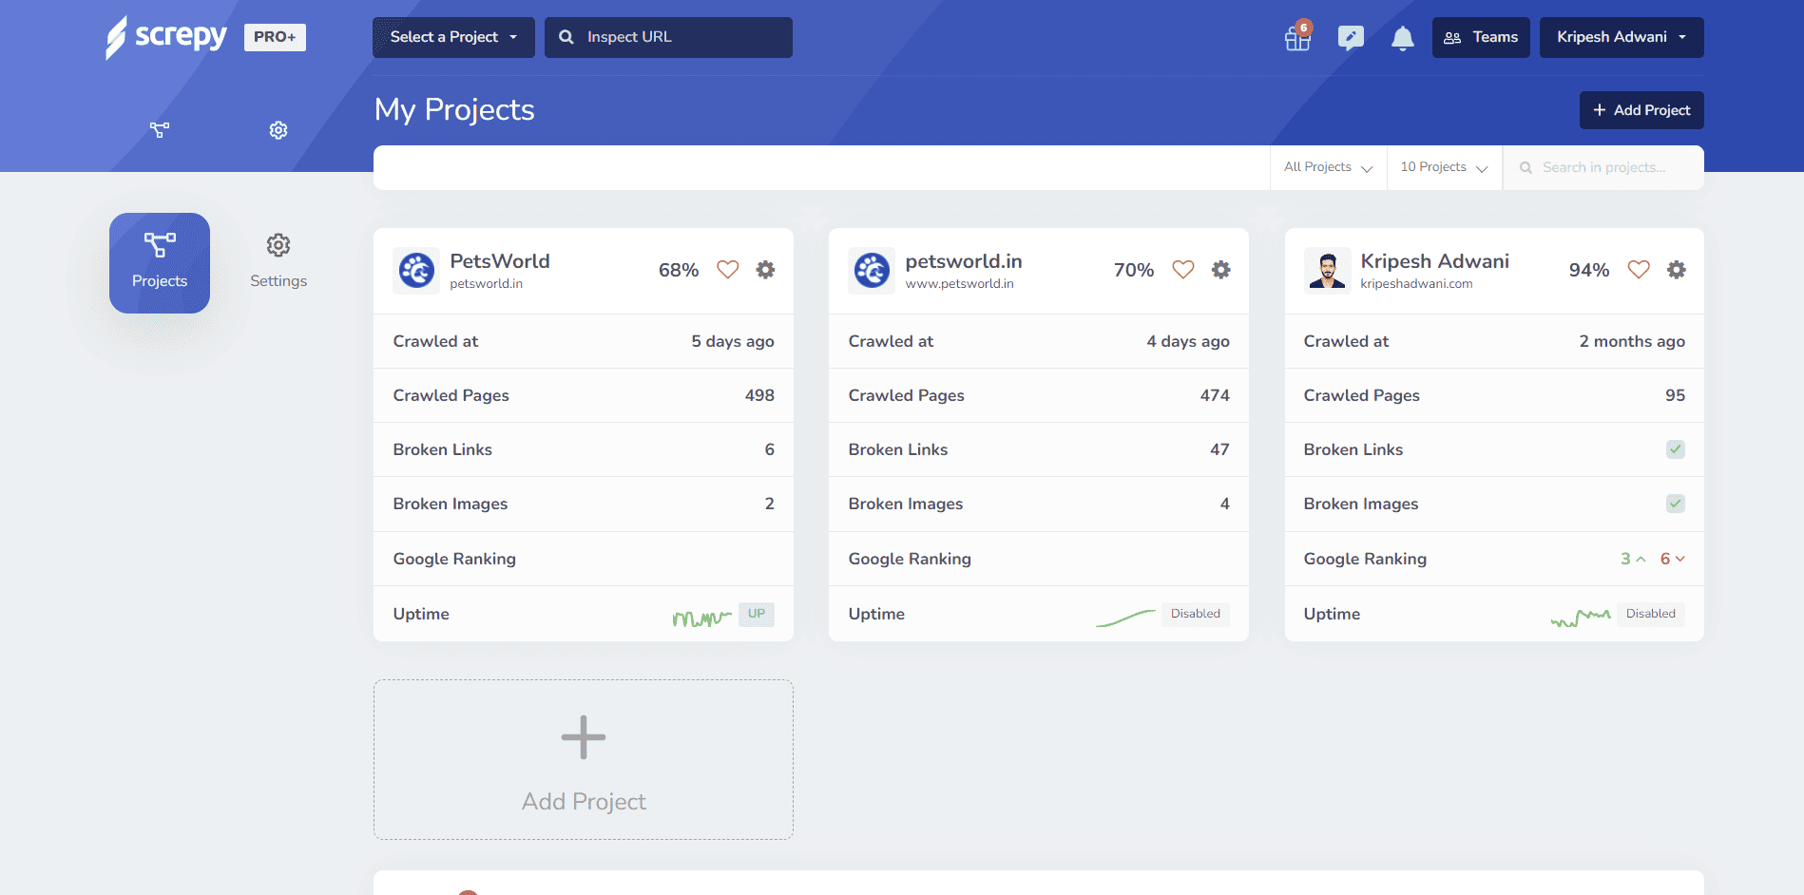Click the Screpy logo
The width and height of the screenshot is (1804, 895).
point(166,37)
